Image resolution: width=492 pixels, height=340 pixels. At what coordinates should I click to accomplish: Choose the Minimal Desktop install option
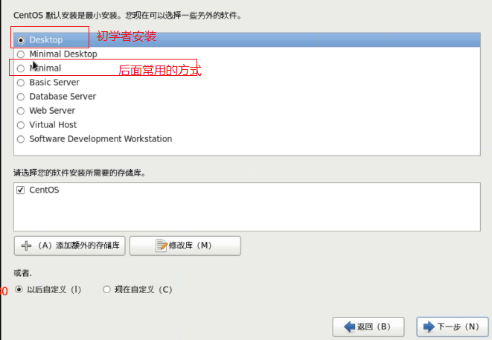point(21,54)
